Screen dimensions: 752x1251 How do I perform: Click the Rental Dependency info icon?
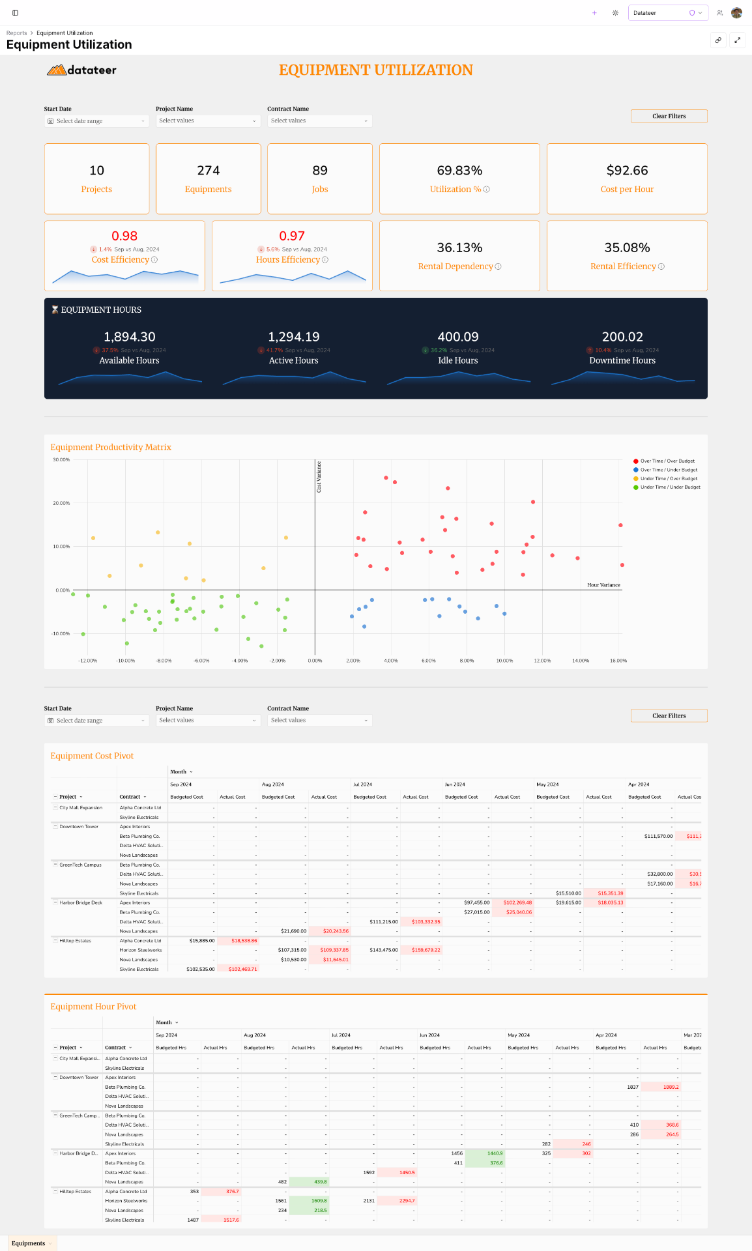pyautogui.click(x=499, y=266)
